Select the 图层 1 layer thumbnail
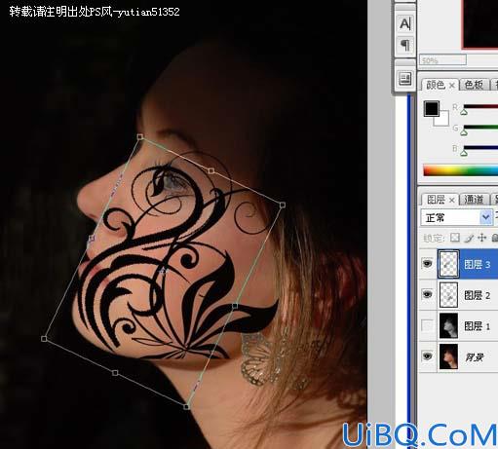The height and width of the screenshot is (449, 498). pos(448,325)
